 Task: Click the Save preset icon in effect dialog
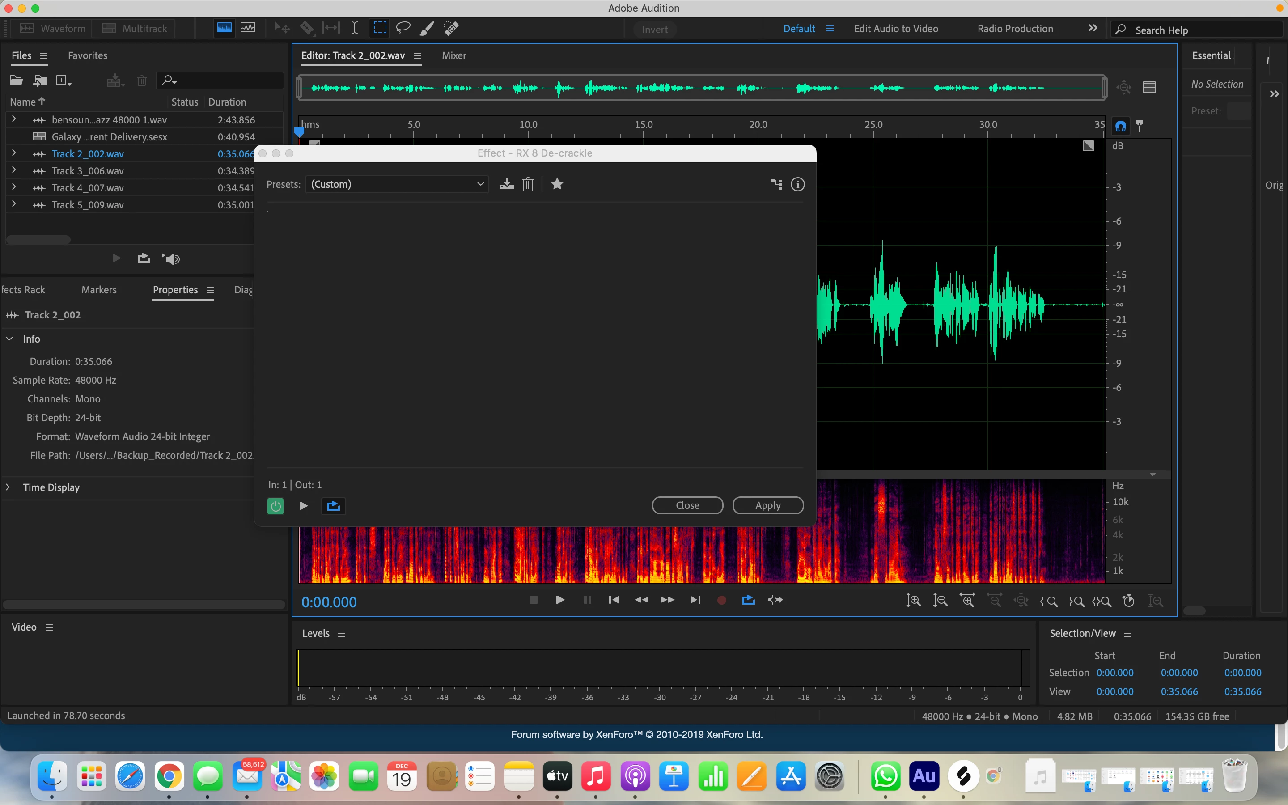[507, 184]
